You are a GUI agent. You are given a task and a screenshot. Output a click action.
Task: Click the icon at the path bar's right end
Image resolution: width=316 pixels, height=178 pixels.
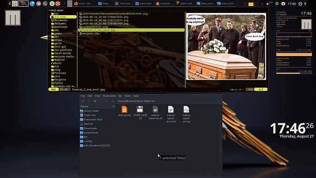click(218, 101)
